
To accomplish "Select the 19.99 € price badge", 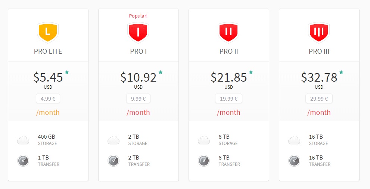I will (228, 99).
